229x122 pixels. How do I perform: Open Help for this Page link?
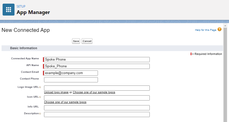[x=205, y=30]
